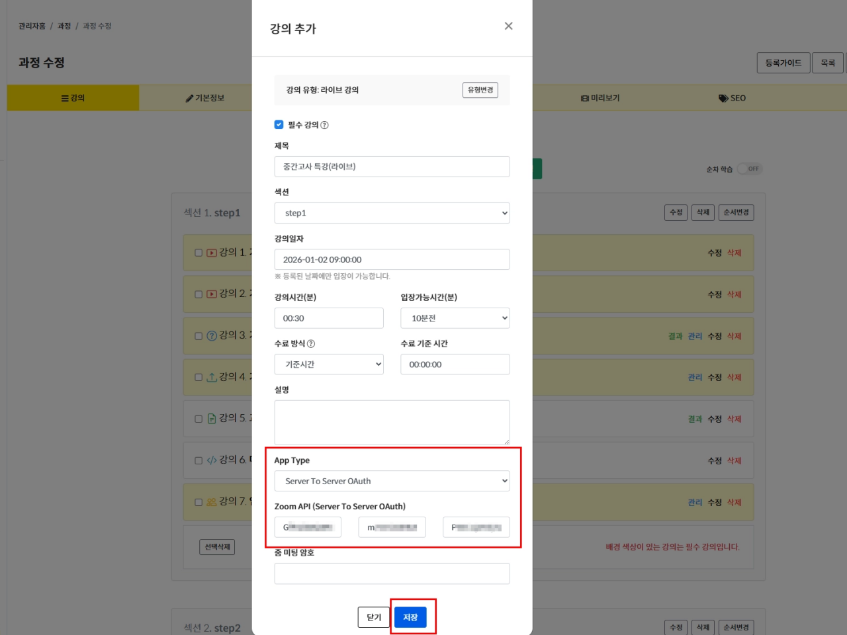
Task: Open the 섹션 dropdown showing step1
Action: pyautogui.click(x=392, y=213)
